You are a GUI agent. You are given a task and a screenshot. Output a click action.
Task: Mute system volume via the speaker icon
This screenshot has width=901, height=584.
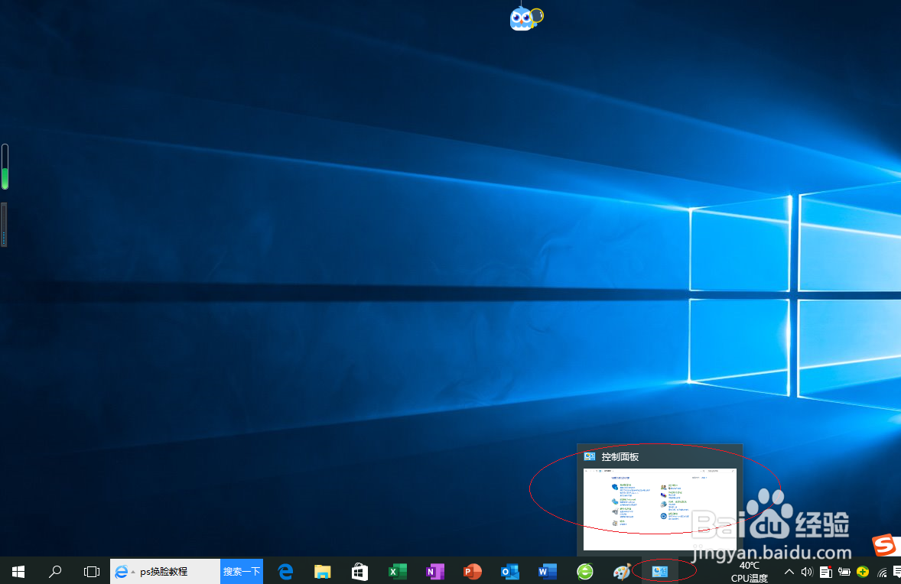pos(807,571)
